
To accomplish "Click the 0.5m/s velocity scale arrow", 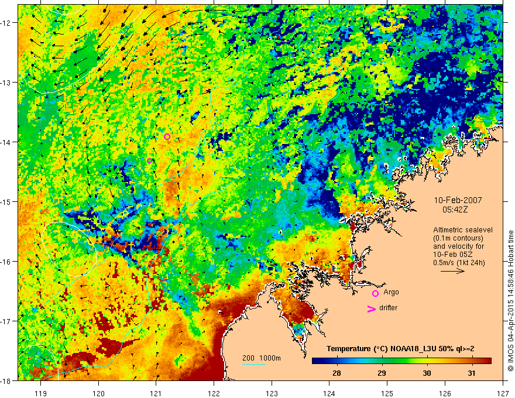I will coord(452,271).
